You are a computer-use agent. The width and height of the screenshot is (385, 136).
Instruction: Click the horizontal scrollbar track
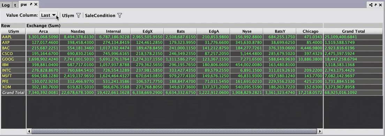174,131
